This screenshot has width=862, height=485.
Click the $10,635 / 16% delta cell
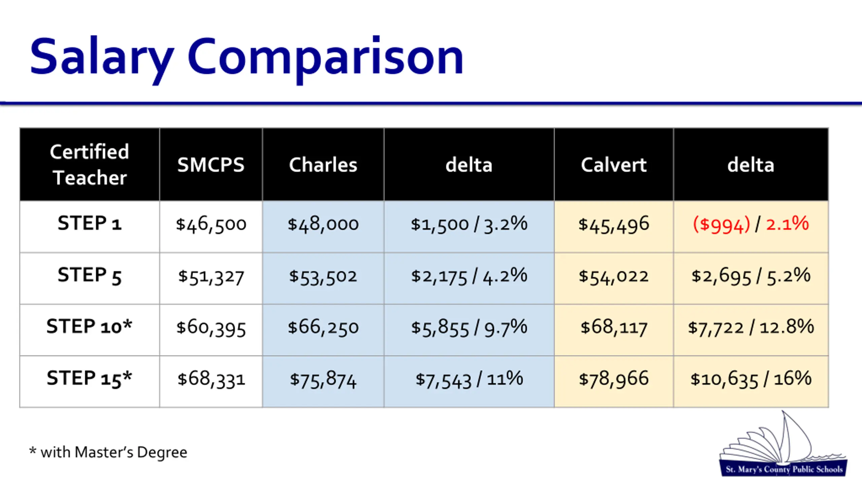[x=751, y=382]
